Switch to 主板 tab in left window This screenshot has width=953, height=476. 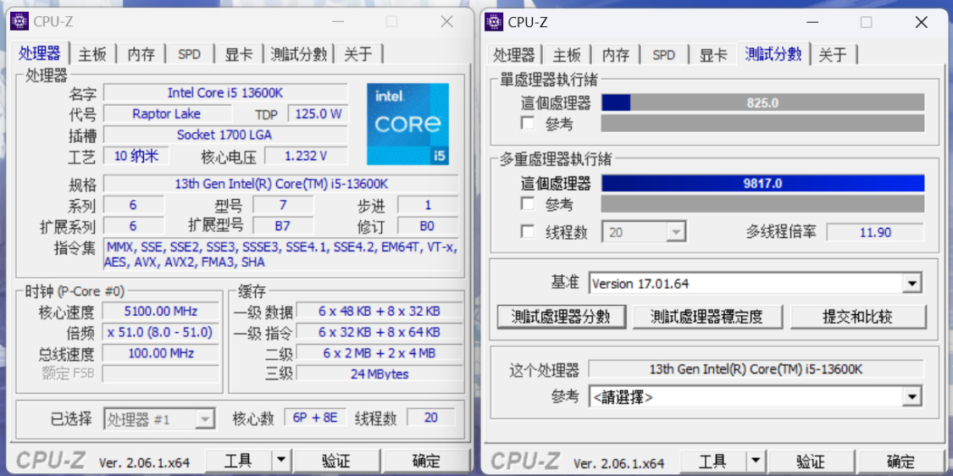coord(92,55)
